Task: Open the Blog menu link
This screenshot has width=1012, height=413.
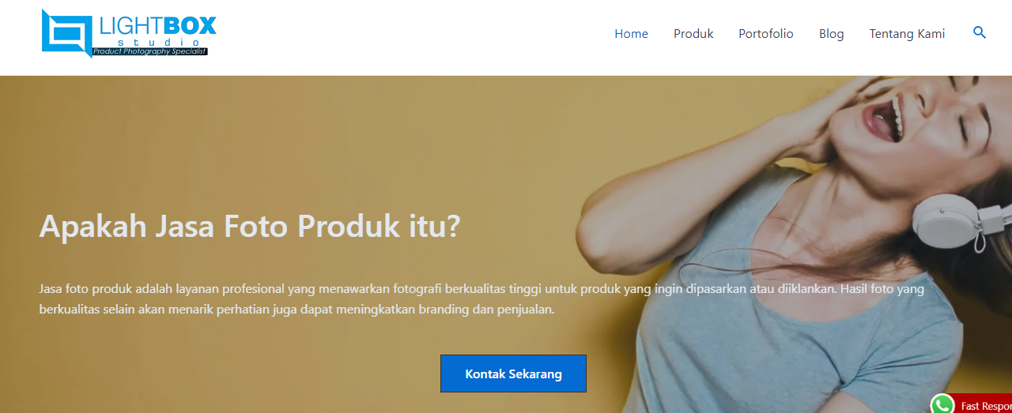Action: [831, 34]
